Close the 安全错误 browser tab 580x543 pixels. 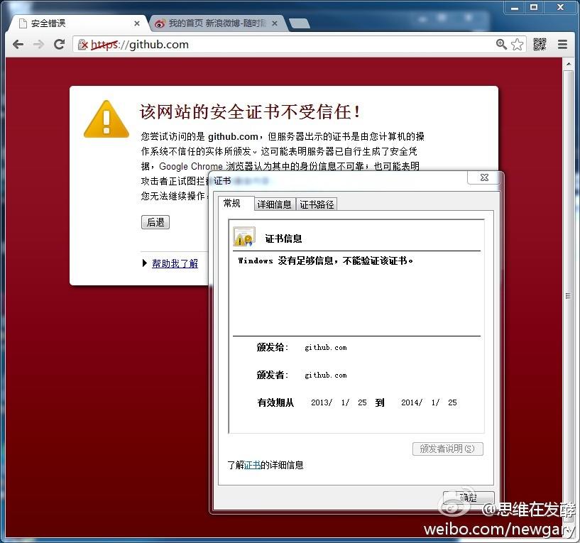(137, 23)
